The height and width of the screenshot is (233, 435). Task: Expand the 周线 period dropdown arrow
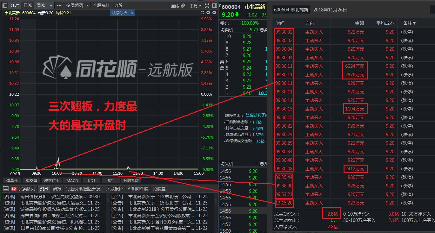click(51, 6)
